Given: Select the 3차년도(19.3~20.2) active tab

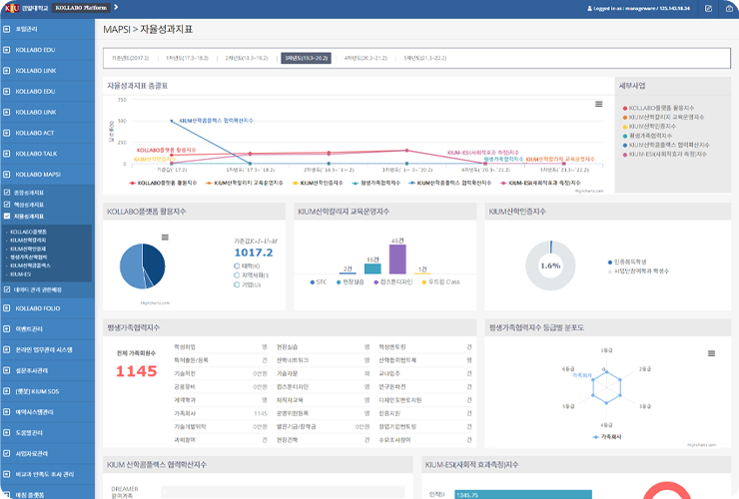Looking at the screenshot, I should (307, 58).
